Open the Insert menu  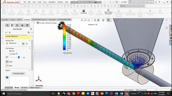(40, 2)
